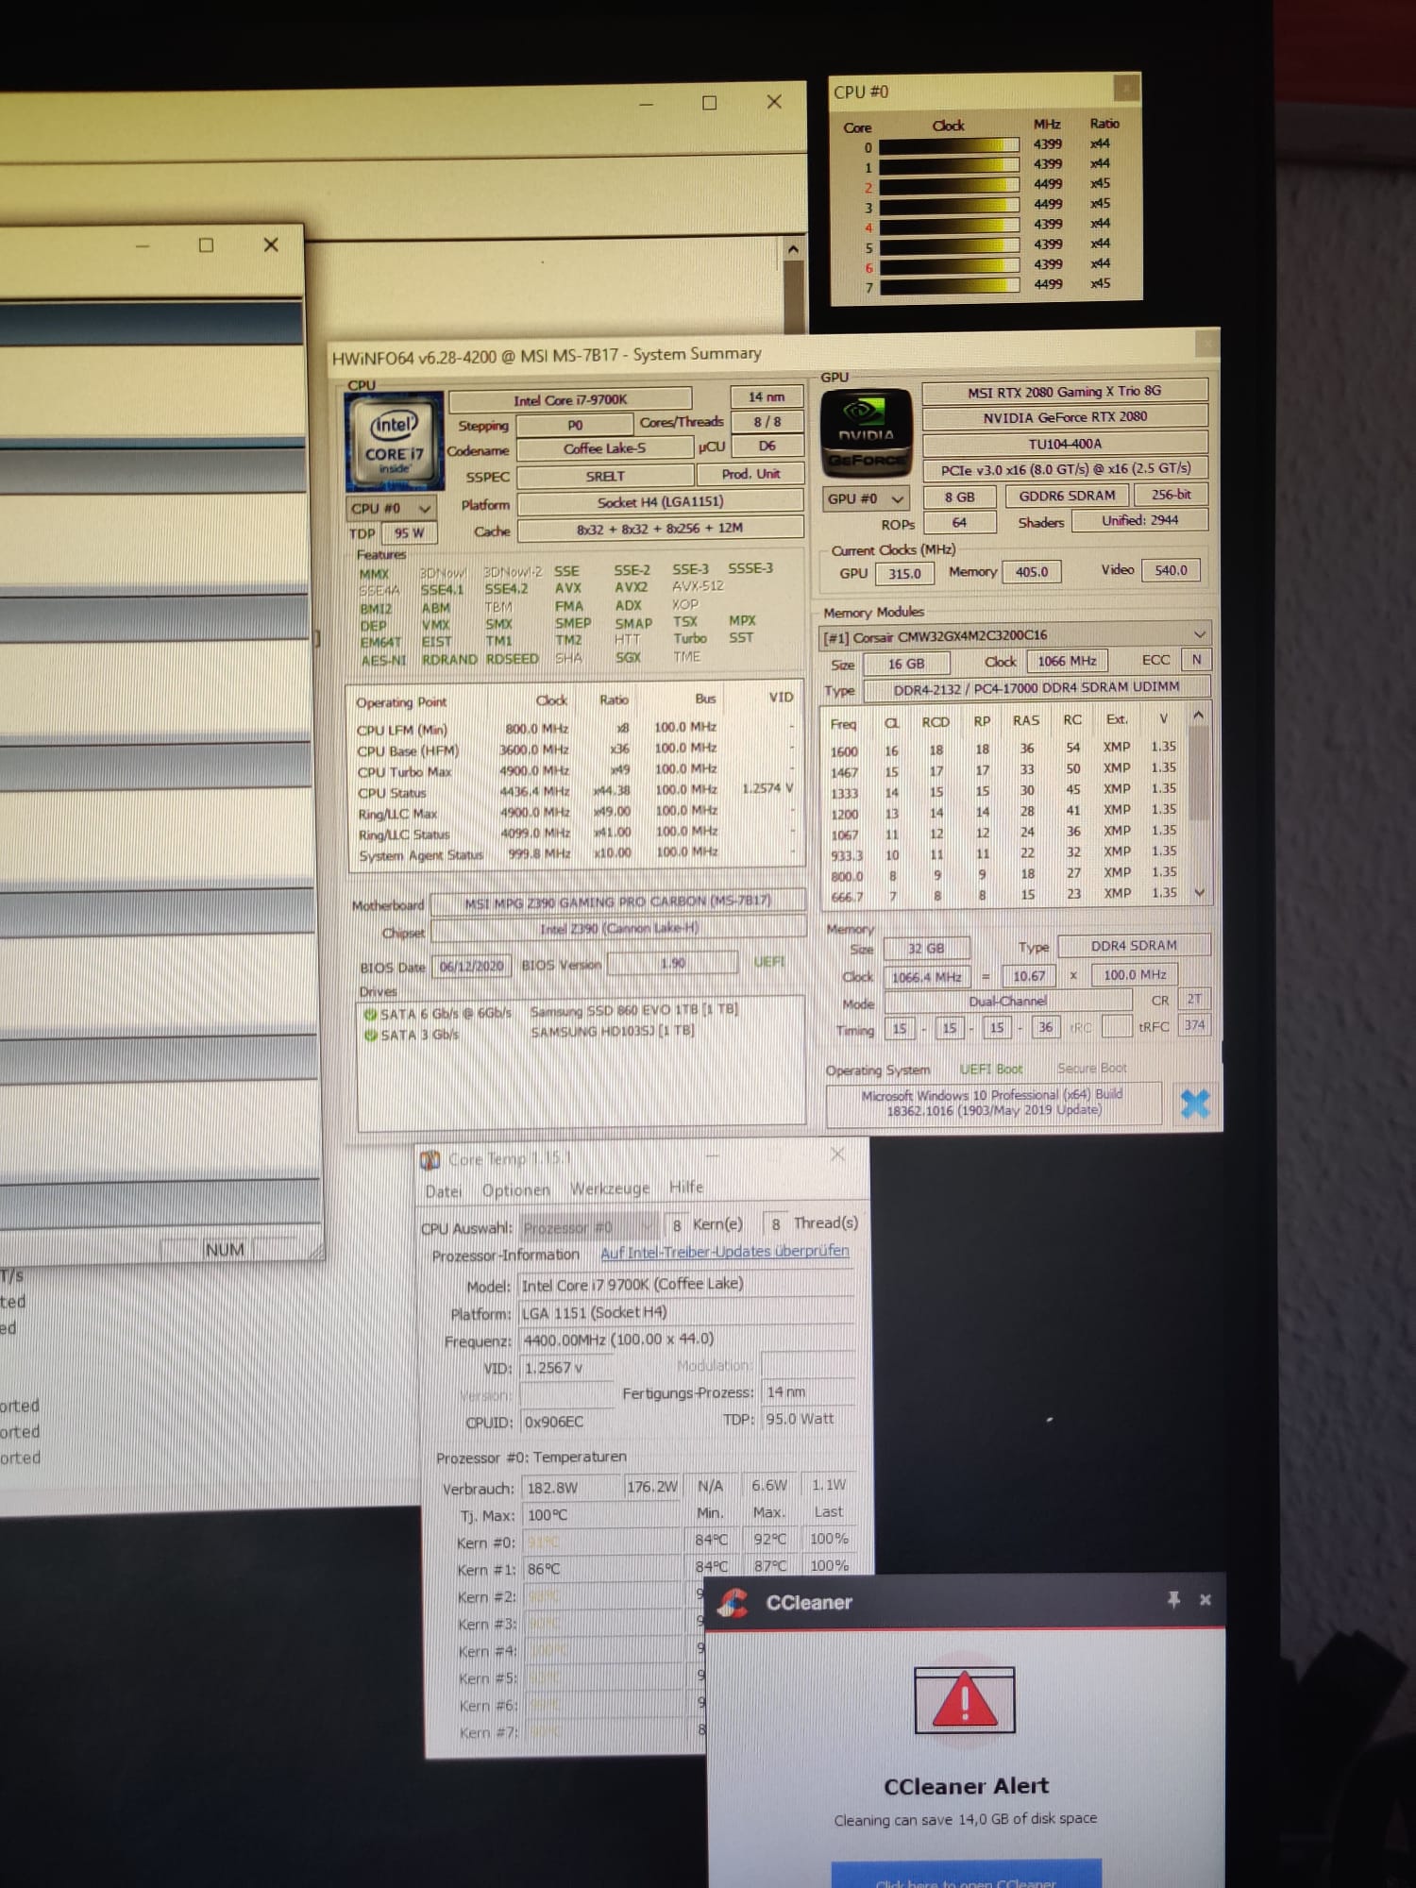Viewport: 1416px width, 1888px height.
Task: Click the Intel Z390 (Cannon Lake-H) chipset field
Action: click(618, 928)
